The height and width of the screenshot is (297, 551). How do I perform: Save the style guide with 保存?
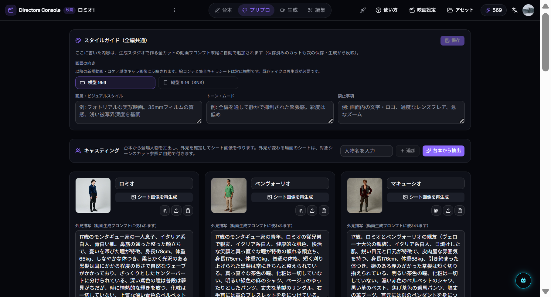pos(452,40)
